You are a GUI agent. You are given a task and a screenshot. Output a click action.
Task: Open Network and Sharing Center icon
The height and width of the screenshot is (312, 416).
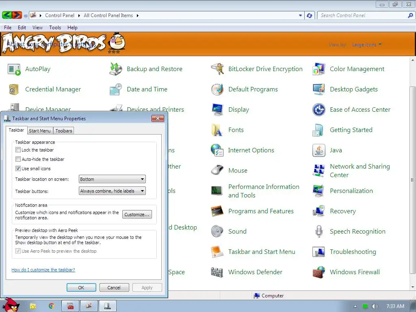pos(318,171)
